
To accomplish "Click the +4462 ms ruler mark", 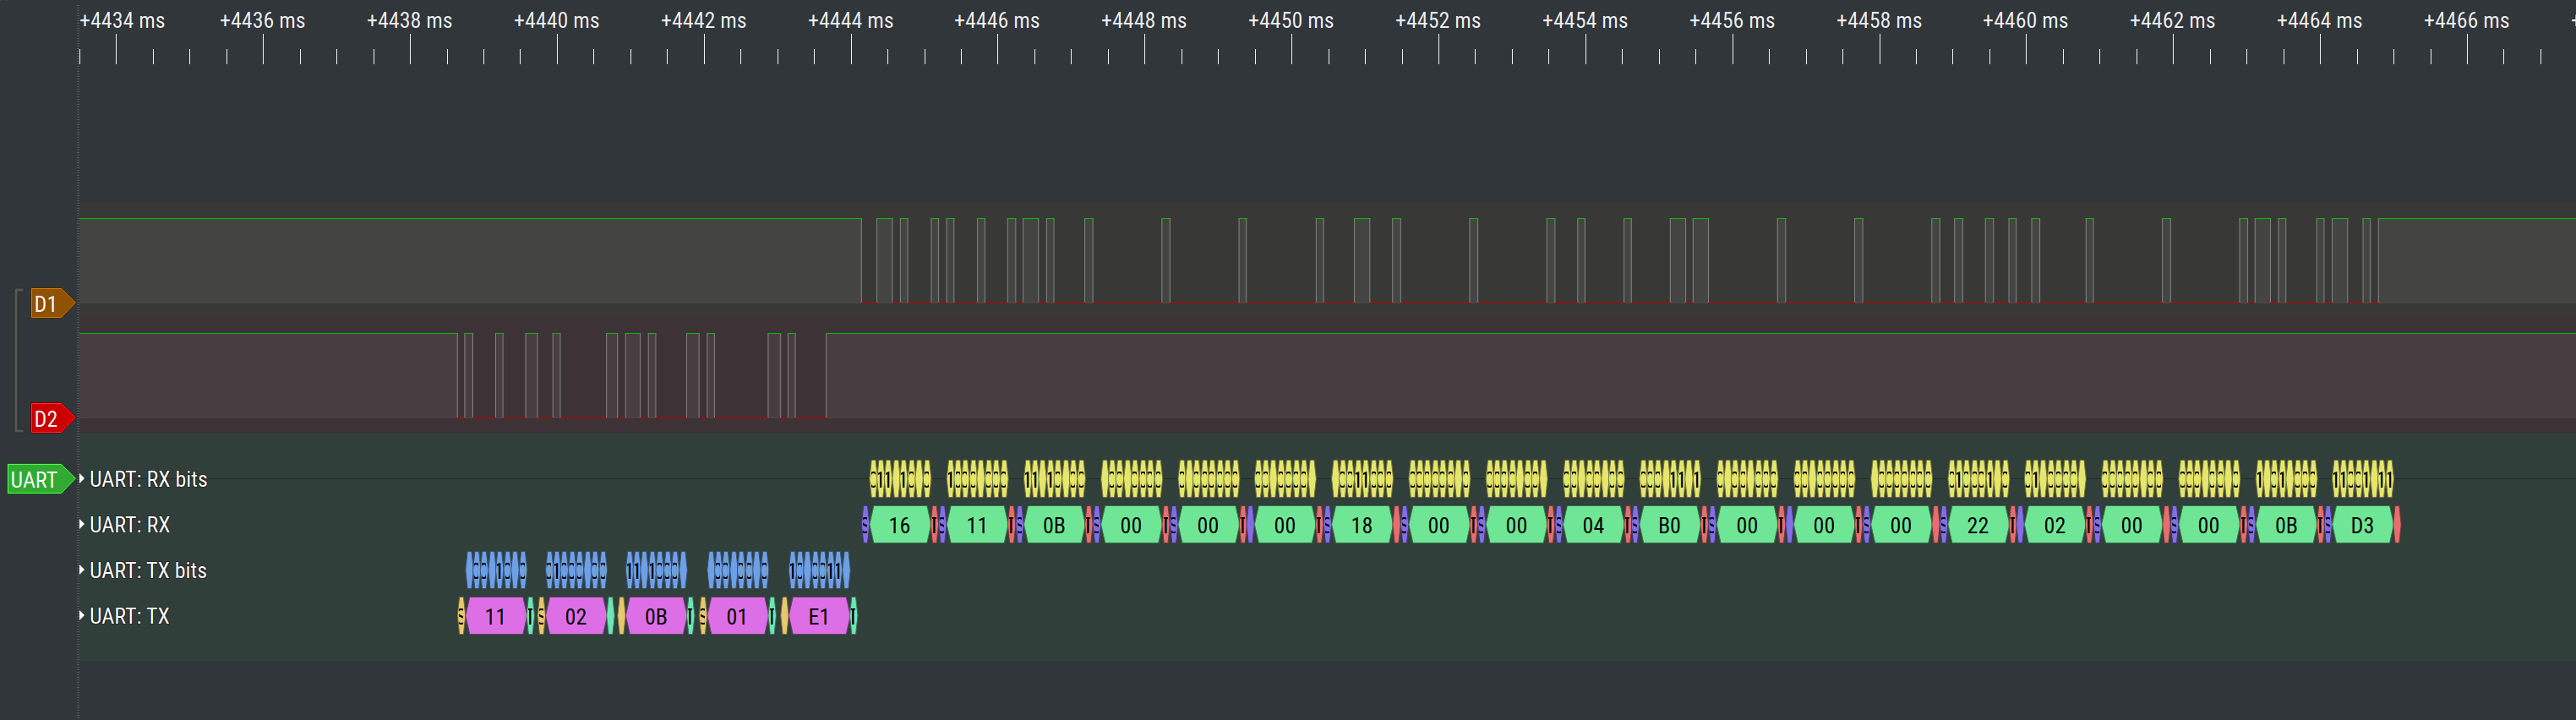I will 2172,21.
